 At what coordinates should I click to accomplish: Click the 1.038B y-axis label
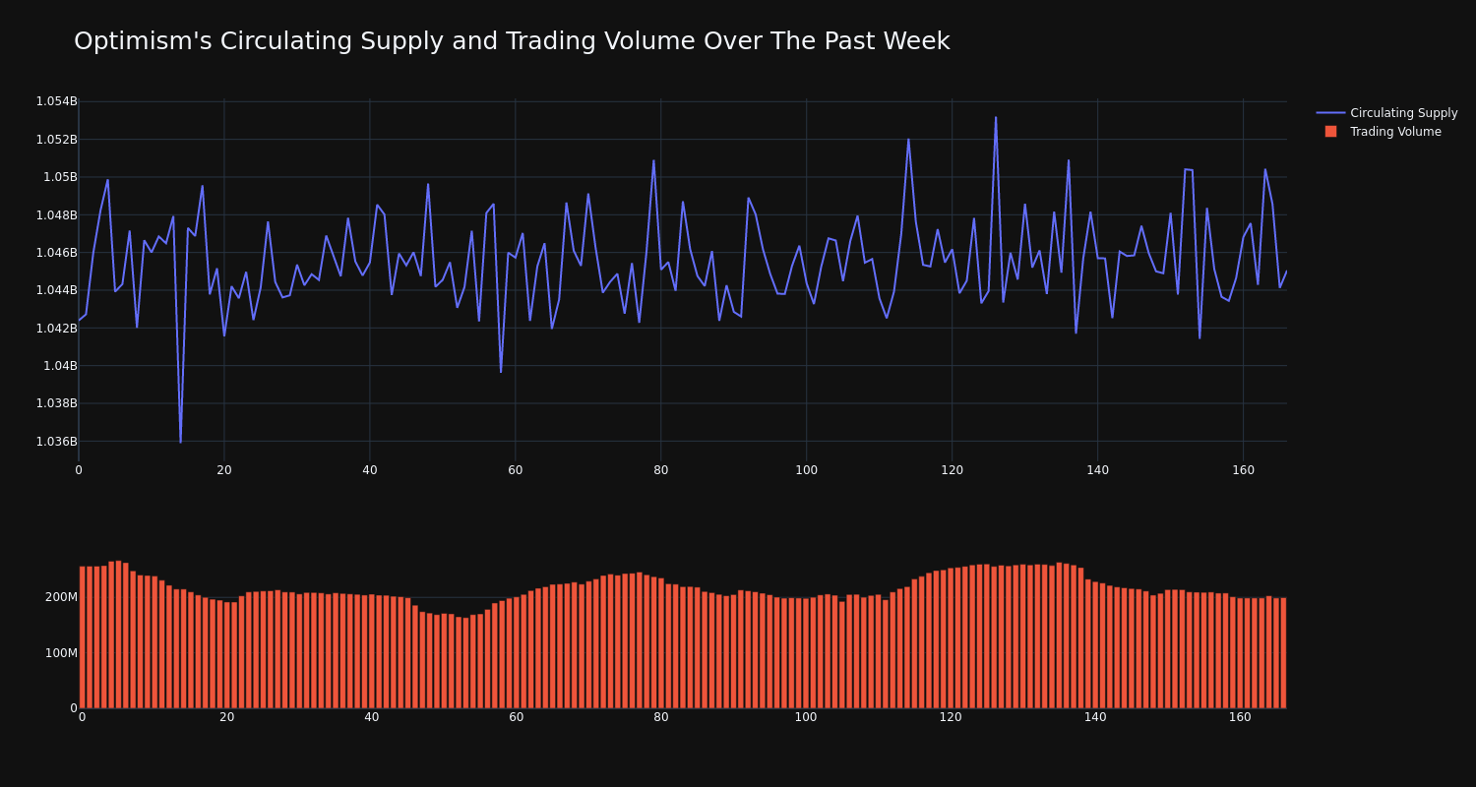56,402
